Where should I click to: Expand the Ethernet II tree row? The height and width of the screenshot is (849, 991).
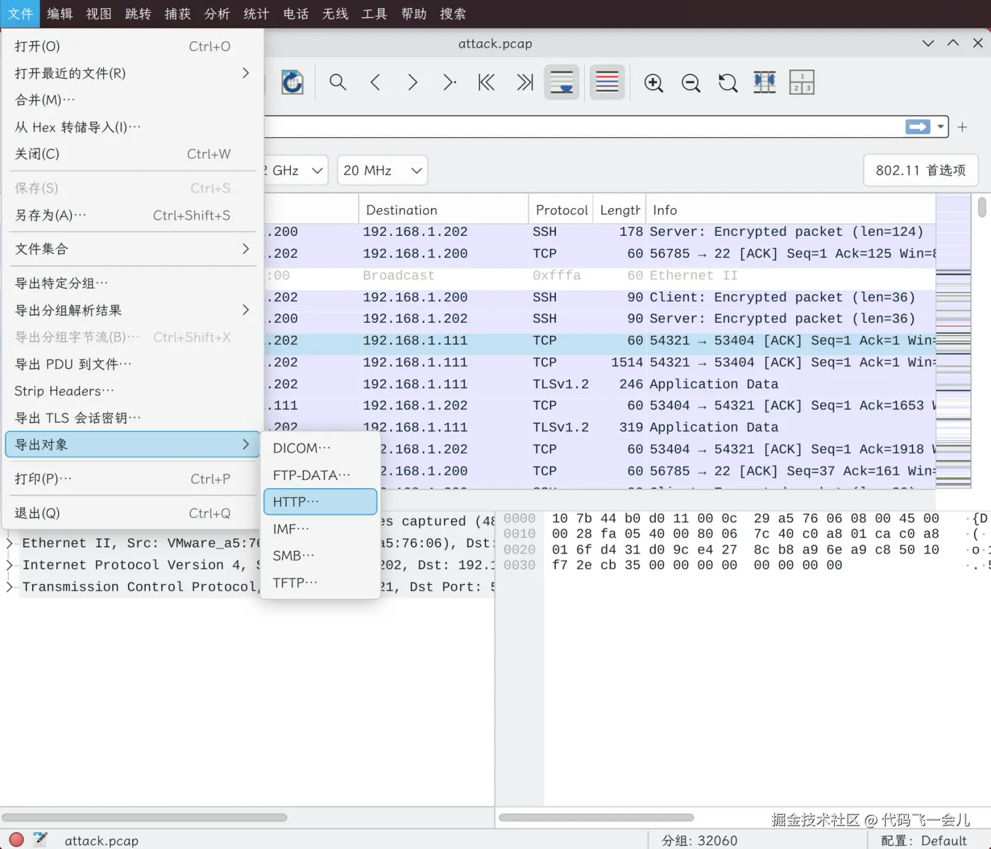9,543
